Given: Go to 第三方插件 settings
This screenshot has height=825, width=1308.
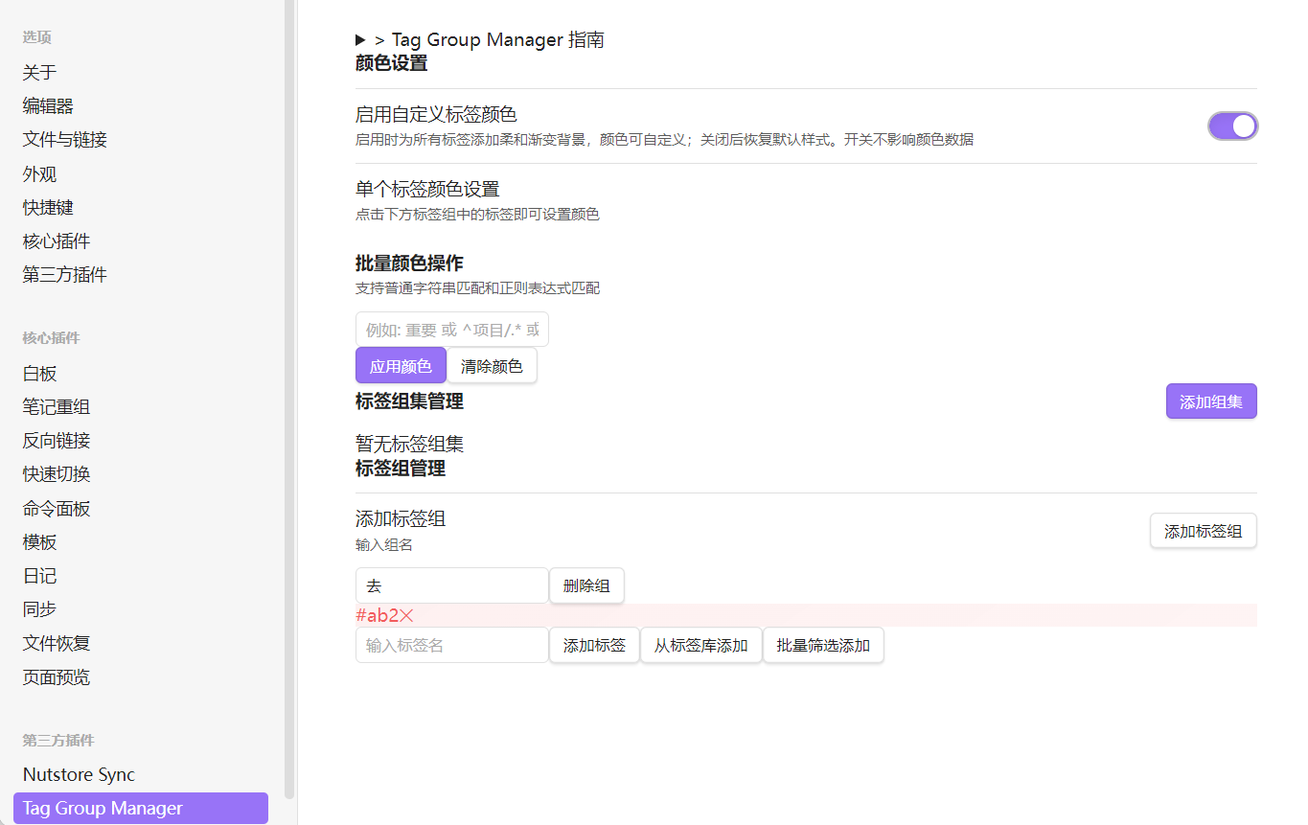Looking at the screenshot, I should click(x=65, y=275).
